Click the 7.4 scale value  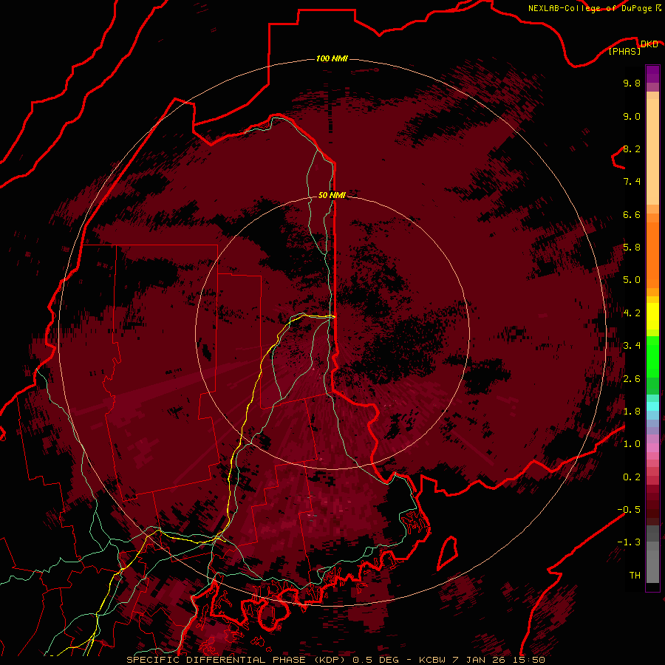click(x=632, y=182)
